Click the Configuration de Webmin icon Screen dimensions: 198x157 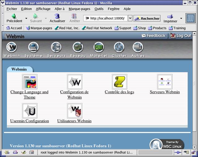75,82
